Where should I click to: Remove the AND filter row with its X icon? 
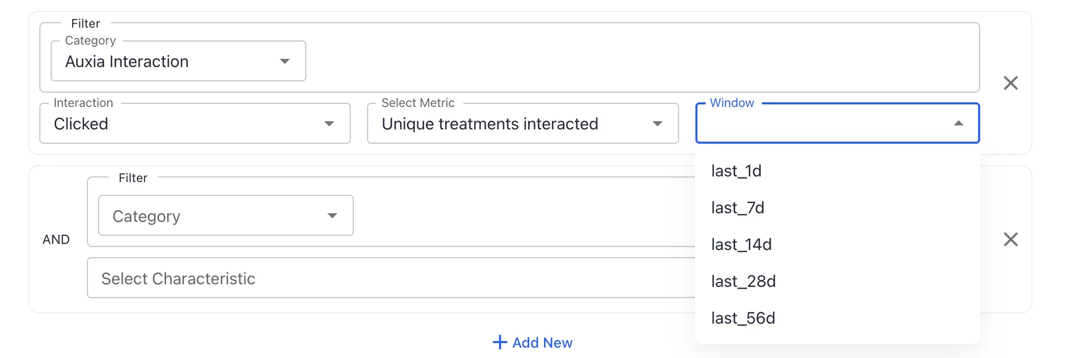1010,239
